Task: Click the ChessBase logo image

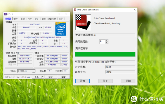Action: pyautogui.click(x=83, y=22)
